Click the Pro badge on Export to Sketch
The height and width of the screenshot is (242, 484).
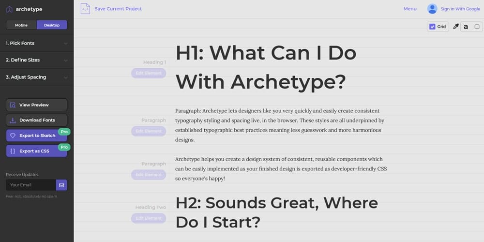click(64, 132)
